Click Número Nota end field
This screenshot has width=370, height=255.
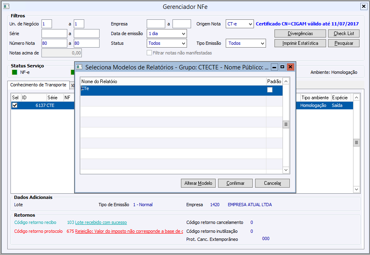(87, 43)
